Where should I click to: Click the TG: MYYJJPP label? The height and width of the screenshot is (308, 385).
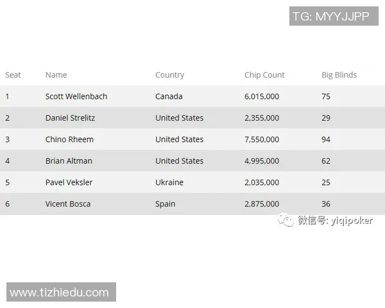(x=330, y=17)
